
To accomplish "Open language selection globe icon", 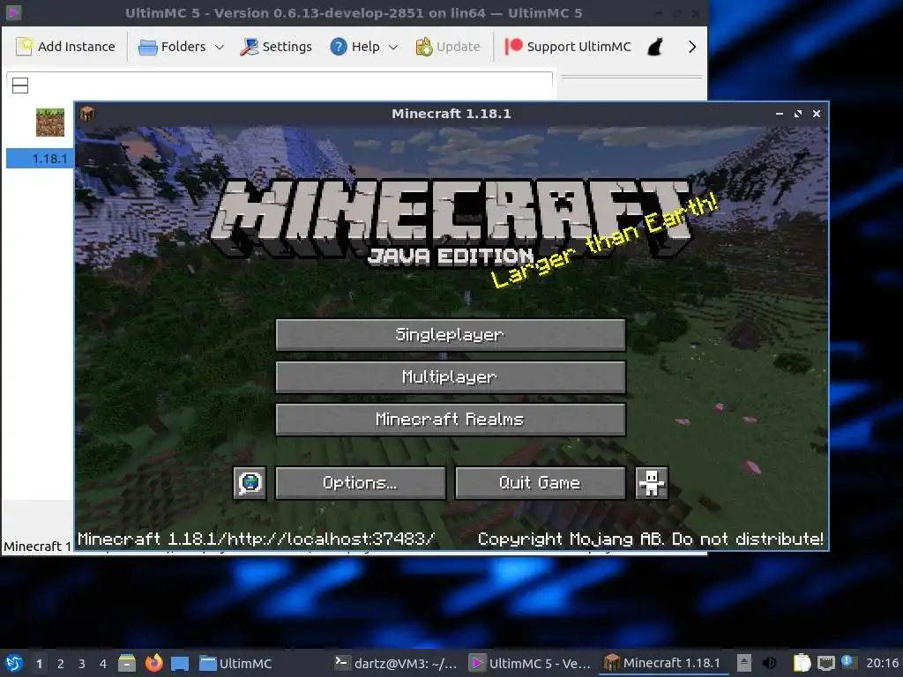I will (250, 483).
